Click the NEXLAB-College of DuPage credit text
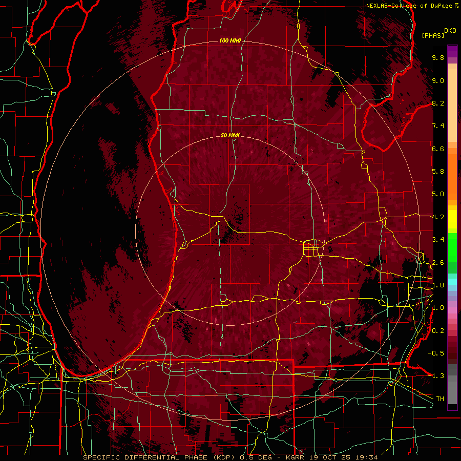461x461 pixels. (409, 6)
